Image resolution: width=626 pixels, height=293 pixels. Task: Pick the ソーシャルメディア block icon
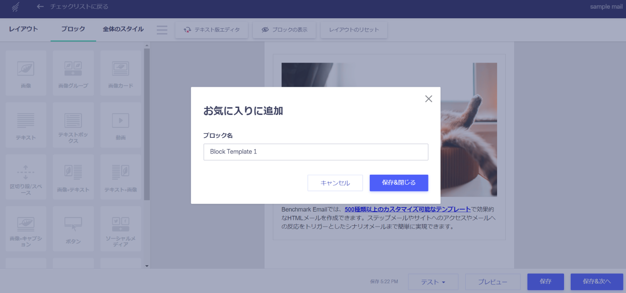coord(121,228)
